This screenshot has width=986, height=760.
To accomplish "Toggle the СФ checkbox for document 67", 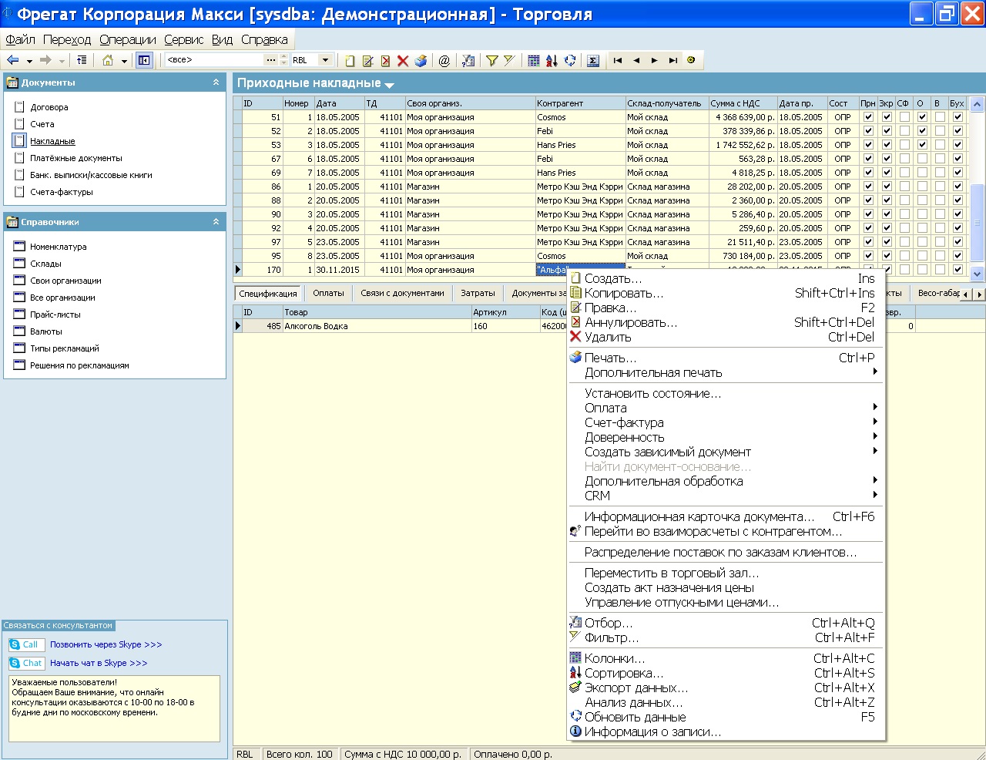I will tap(904, 159).
